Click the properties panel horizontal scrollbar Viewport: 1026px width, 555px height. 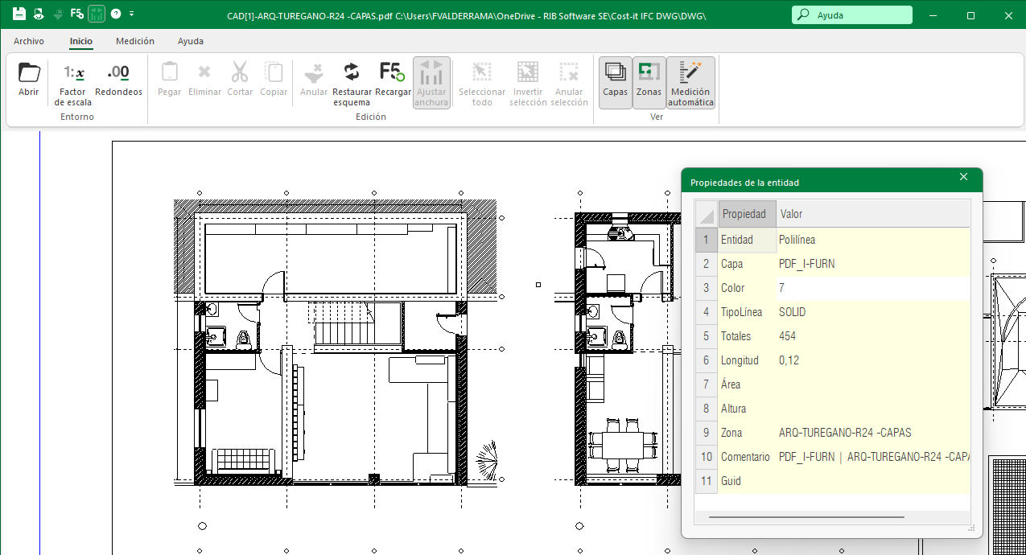[806, 518]
